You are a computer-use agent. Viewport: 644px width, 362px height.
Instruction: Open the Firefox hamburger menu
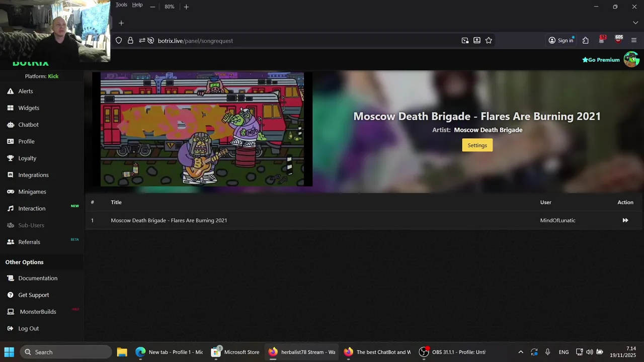(634, 40)
